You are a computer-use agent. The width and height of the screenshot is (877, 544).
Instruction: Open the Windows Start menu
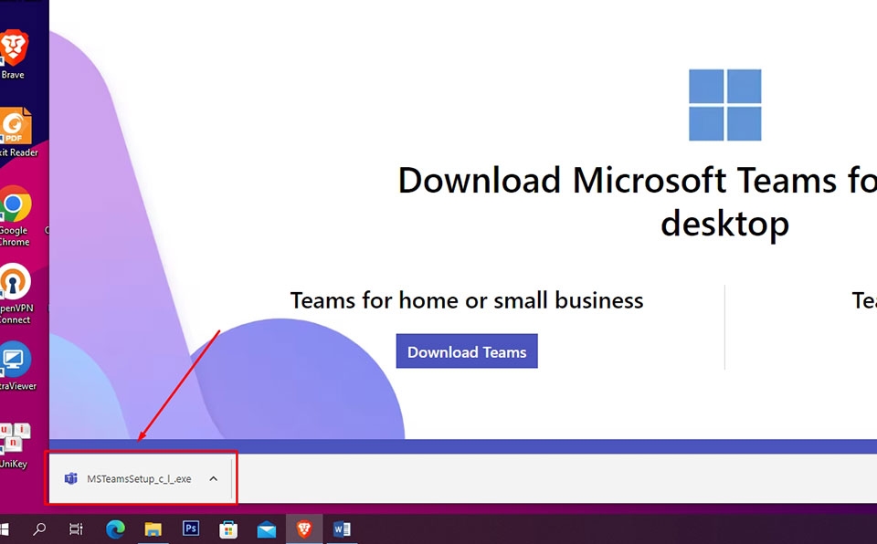click(x=5, y=528)
